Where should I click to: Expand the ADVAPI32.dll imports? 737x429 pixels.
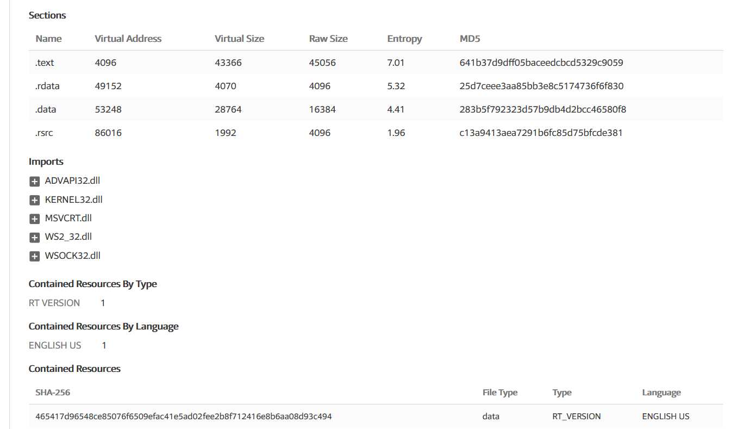[x=35, y=182]
